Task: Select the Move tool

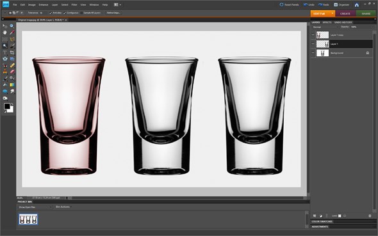Action: pos(5,26)
